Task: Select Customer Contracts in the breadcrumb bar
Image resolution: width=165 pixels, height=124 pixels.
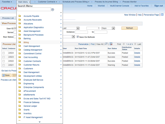Action: (x=47, y=2)
